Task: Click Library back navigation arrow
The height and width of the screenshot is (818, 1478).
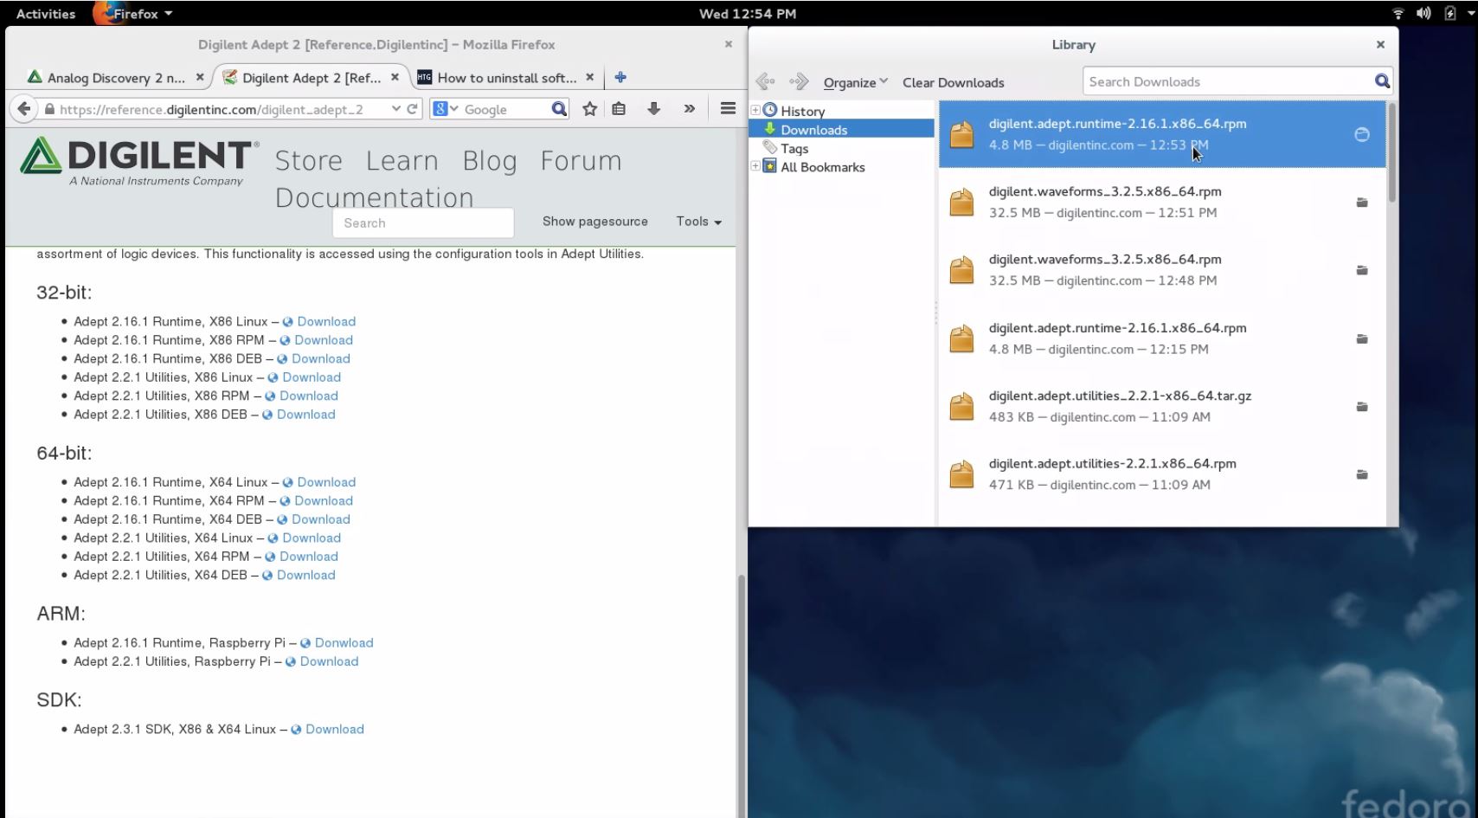Action: [x=765, y=82]
